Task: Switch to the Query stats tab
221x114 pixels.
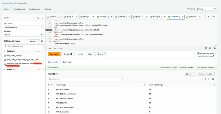Action: [x=67, y=62]
